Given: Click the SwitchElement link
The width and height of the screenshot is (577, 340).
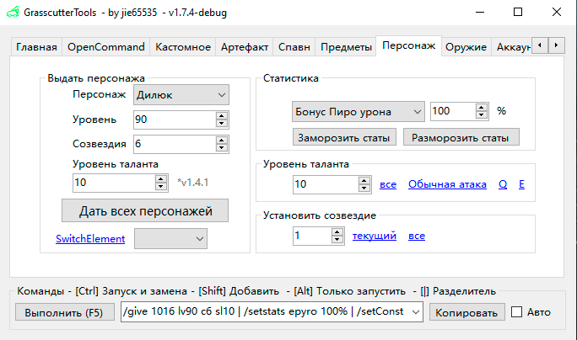Looking at the screenshot, I should click(x=90, y=239).
